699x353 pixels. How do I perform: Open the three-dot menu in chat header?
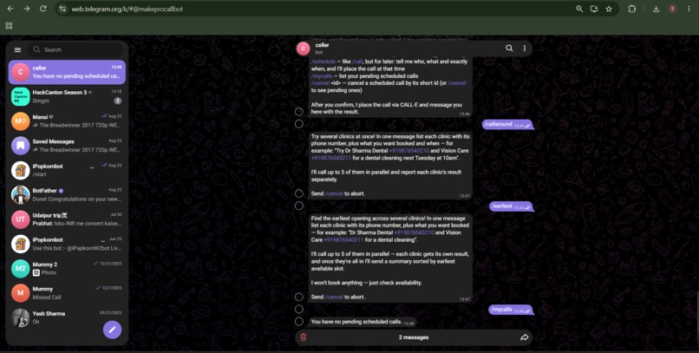click(x=524, y=49)
